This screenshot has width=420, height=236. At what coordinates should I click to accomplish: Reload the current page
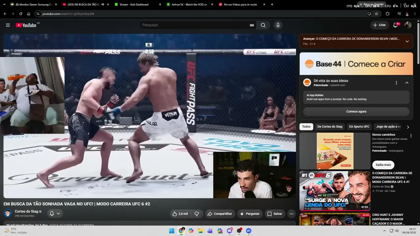point(21,14)
